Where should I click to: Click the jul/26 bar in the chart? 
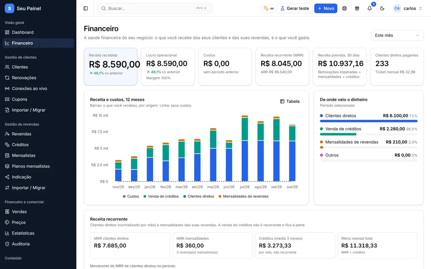(245, 149)
